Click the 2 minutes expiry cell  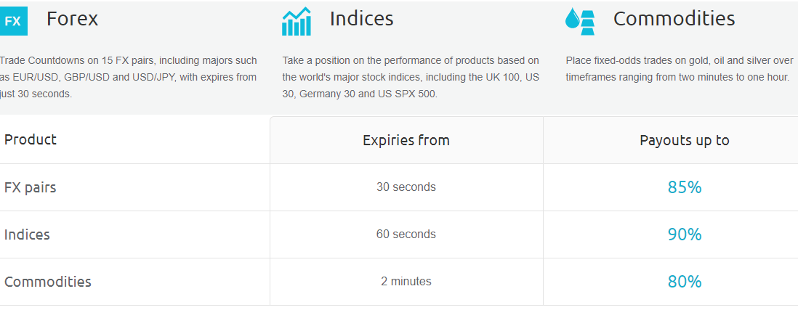coord(406,282)
